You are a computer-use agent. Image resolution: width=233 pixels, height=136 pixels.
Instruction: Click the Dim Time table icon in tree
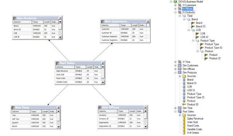[179, 108]
